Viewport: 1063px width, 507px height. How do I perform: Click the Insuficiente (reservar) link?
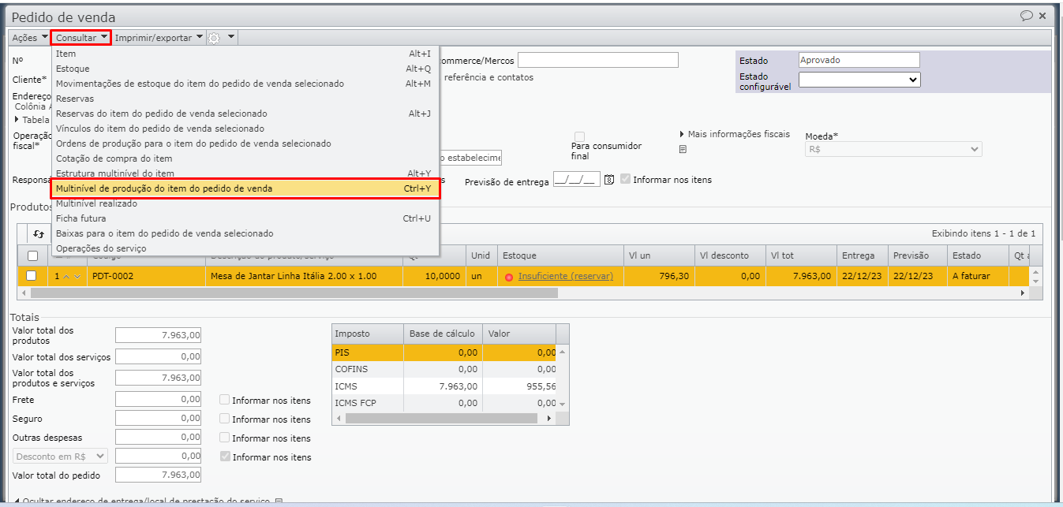(565, 276)
